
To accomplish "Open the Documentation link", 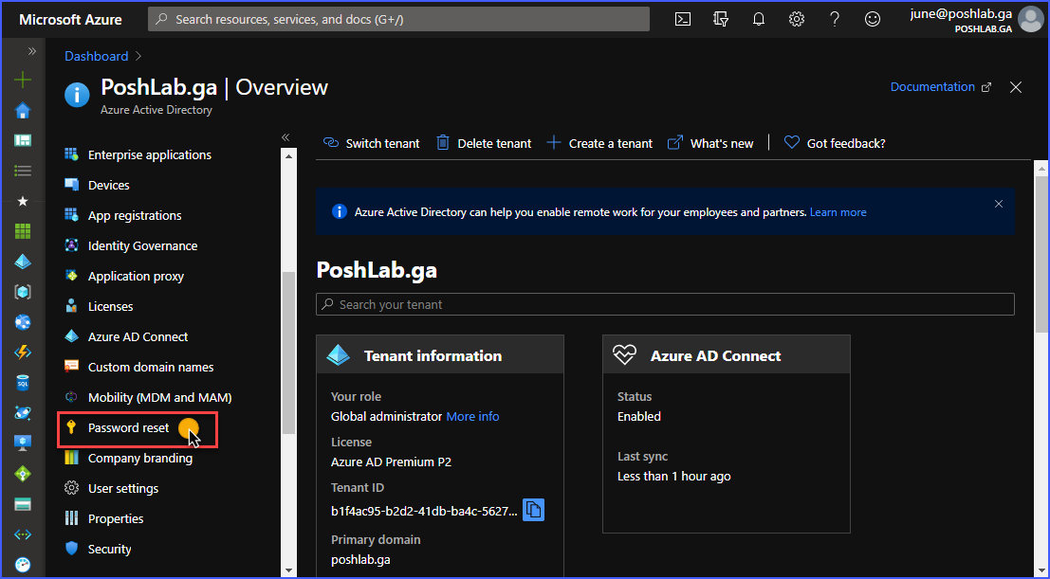I will (x=940, y=87).
